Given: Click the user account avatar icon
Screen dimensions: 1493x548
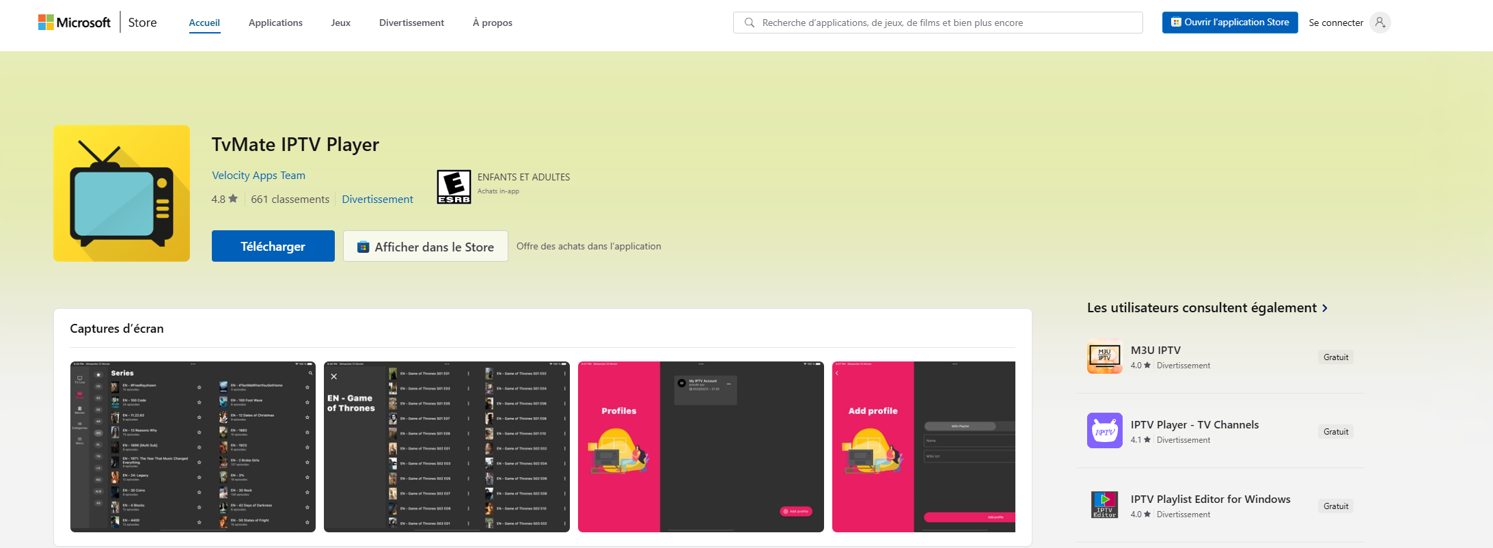Looking at the screenshot, I should point(1380,23).
